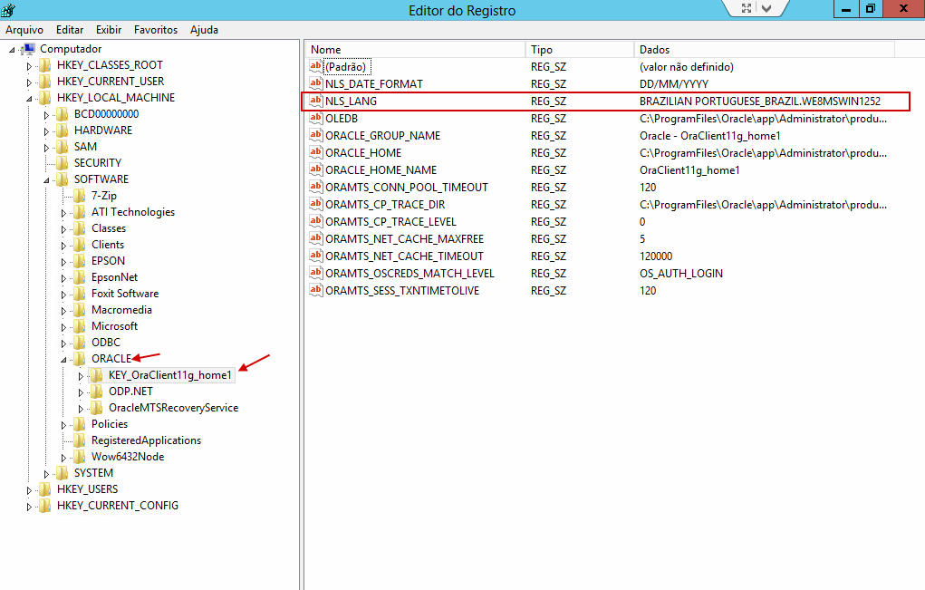Click the BRAZILIAN PORTUGUESE_BRAZIL.WE8MSWIN1252 data value
This screenshot has height=590, width=925.
coord(760,101)
